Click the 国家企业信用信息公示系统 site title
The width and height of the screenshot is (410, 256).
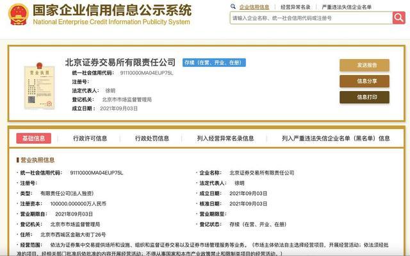112,10
